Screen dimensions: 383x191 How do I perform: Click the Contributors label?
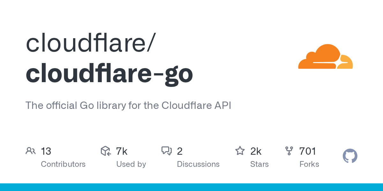click(x=63, y=164)
